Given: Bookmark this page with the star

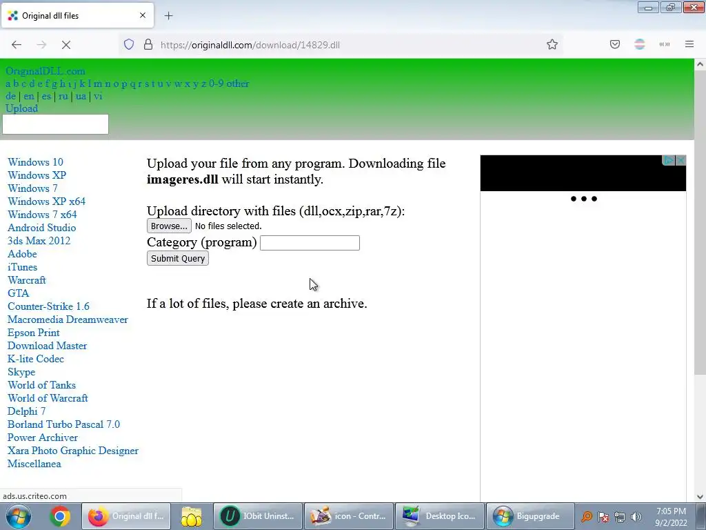Looking at the screenshot, I should [552, 45].
